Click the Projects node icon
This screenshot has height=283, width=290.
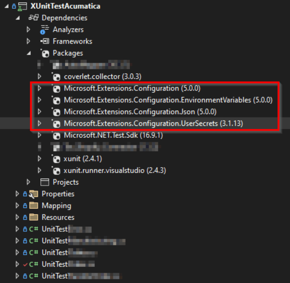[45, 182]
